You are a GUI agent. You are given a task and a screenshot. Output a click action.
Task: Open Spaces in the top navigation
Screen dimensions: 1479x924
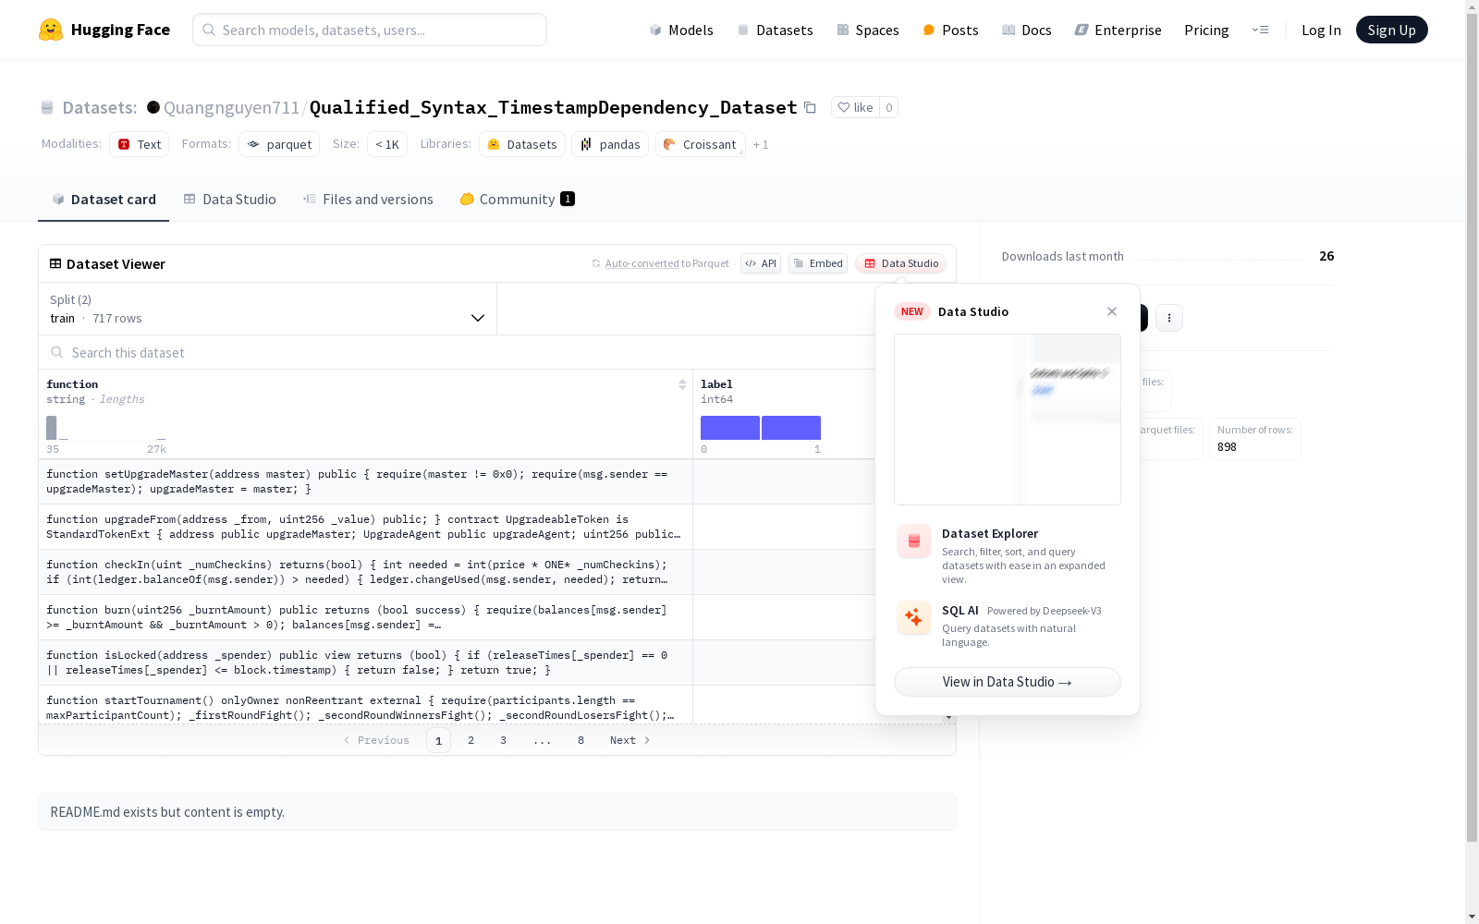coord(867,30)
